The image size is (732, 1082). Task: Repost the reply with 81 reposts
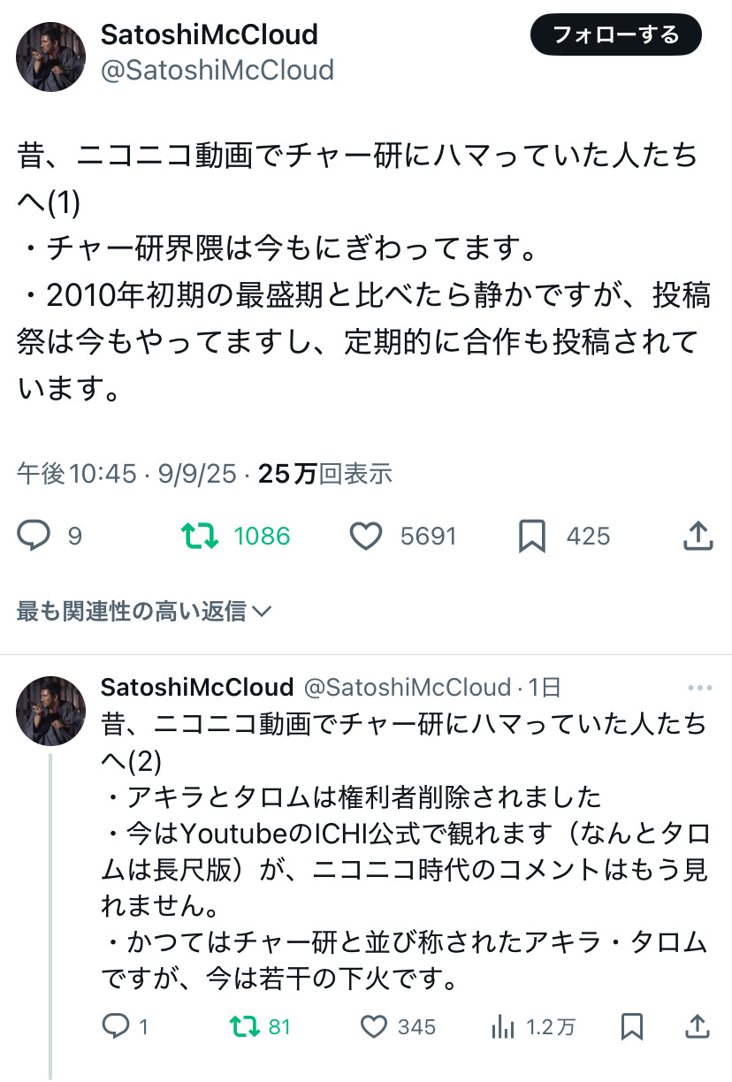click(x=245, y=1026)
